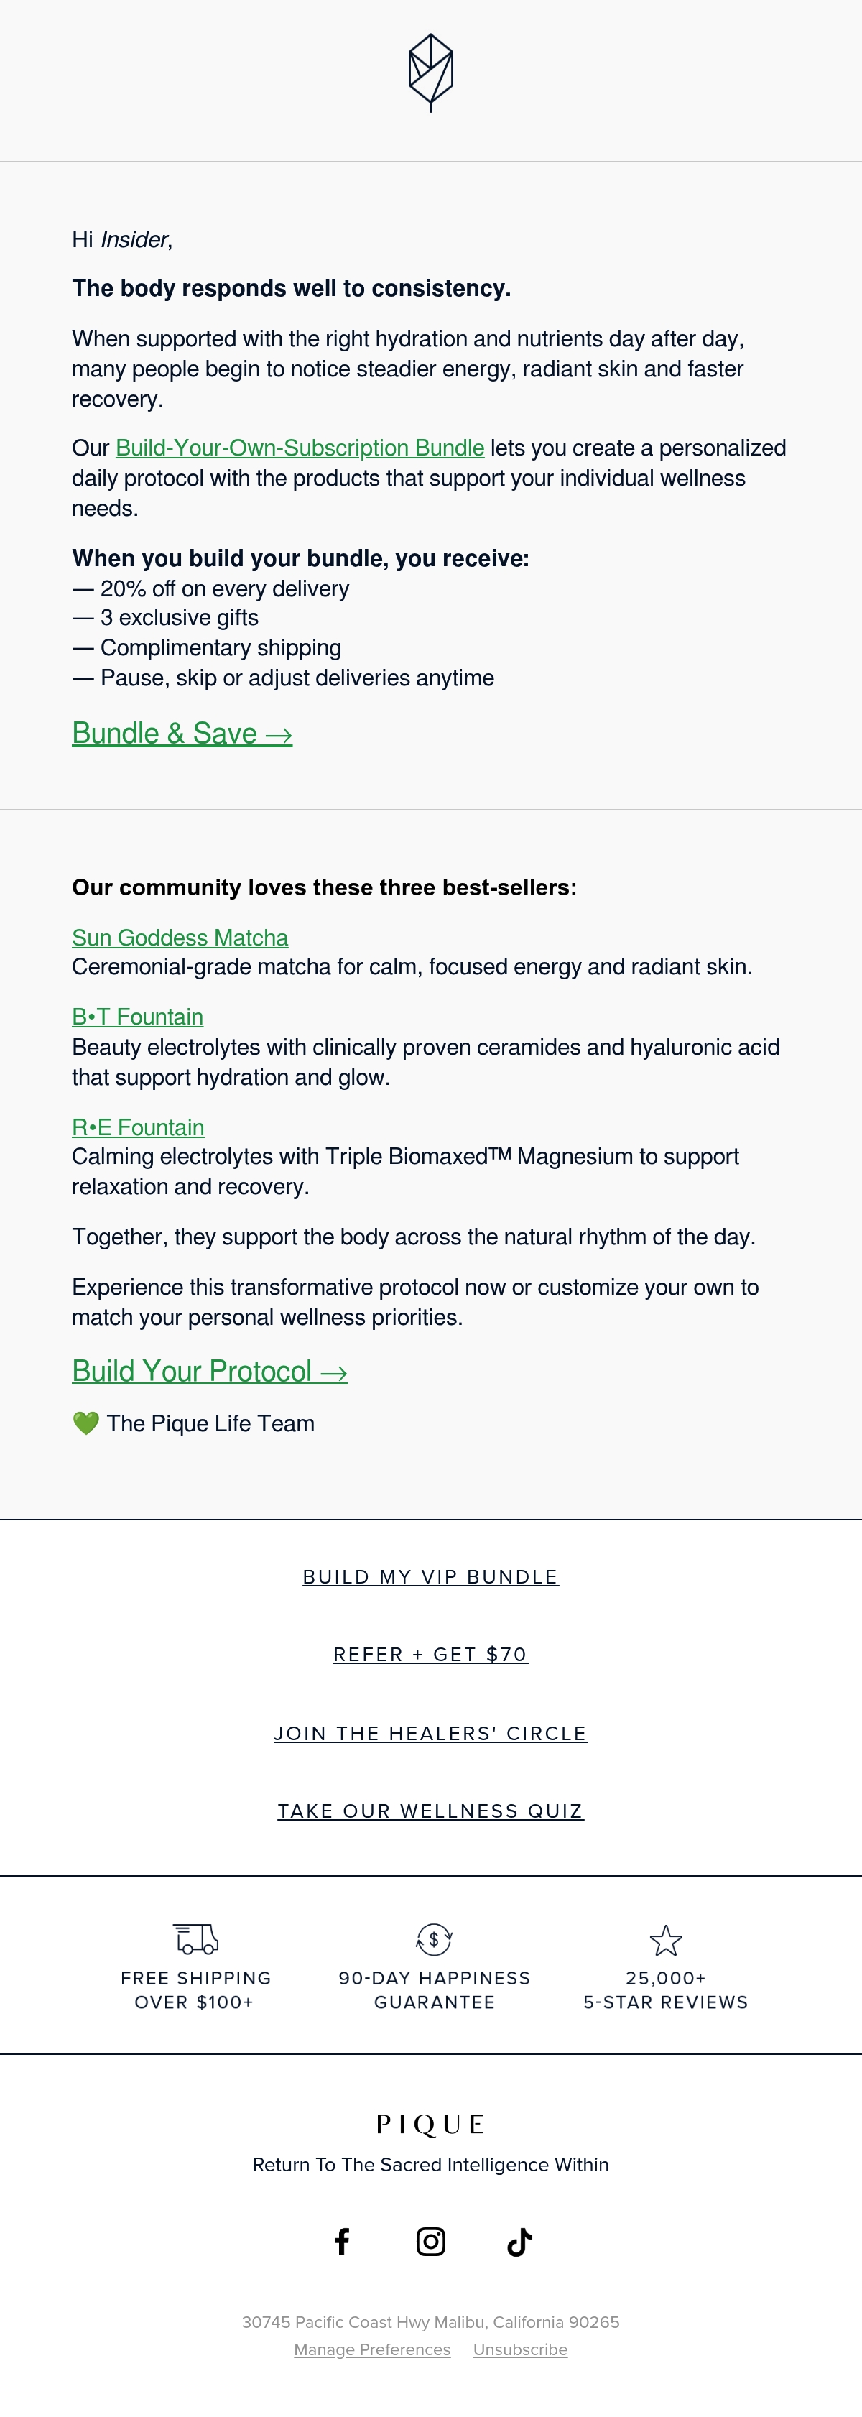Open the R•E Fountain link

(x=138, y=1127)
